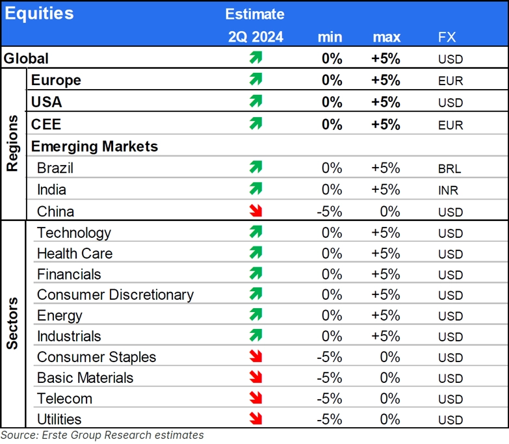Select the red arrow for Basic Materials
Image resolution: width=509 pixels, height=444 pixels.
click(x=255, y=377)
